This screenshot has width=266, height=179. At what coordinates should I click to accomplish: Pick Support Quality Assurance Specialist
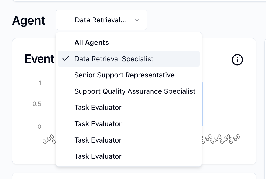tap(135, 91)
